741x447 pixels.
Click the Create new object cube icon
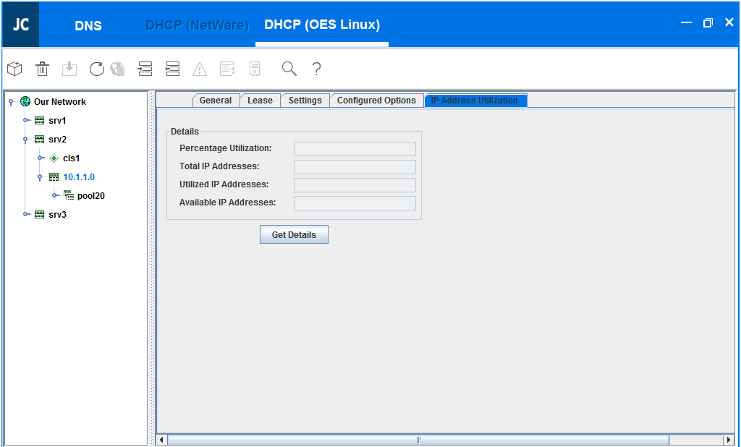(14, 69)
